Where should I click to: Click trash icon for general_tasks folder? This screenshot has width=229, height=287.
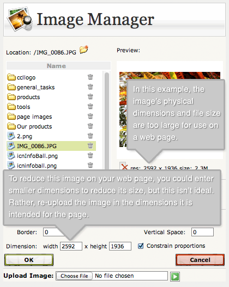click(90, 87)
